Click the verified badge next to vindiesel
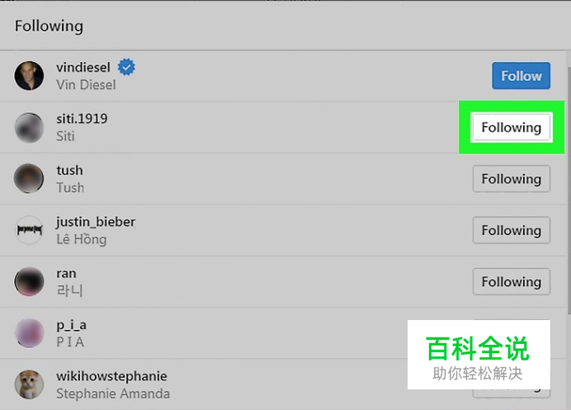The image size is (571, 410). pyautogui.click(x=126, y=67)
